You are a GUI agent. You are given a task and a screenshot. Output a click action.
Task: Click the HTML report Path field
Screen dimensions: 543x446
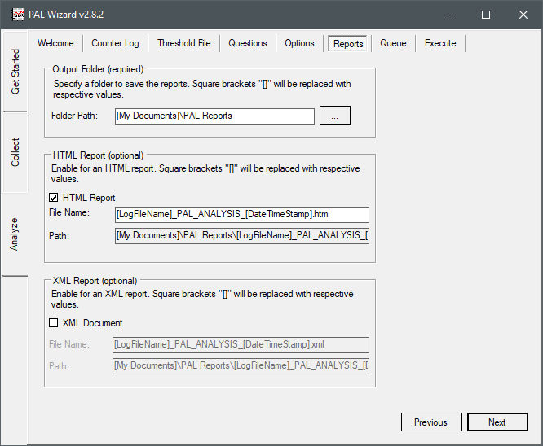[241, 235]
